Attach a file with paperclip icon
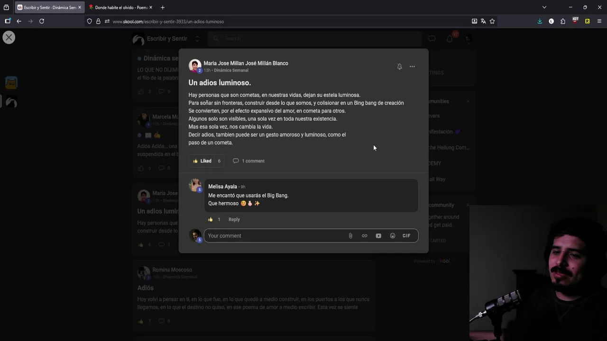The height and width of the screenshot is (341, 607). (350, 236)
